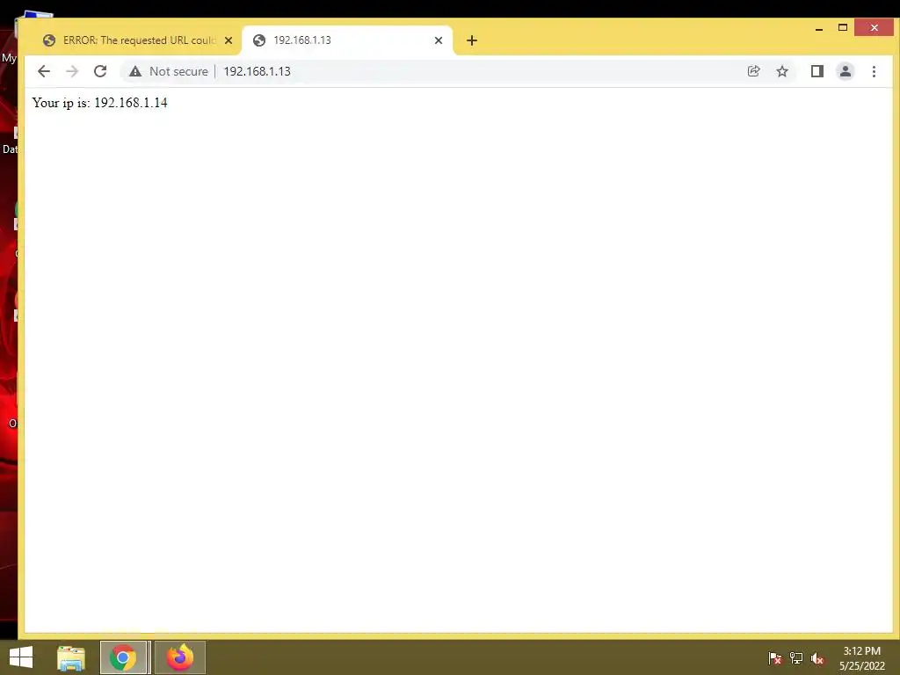Click the muted volume tray icon

(x=817, y=658)
